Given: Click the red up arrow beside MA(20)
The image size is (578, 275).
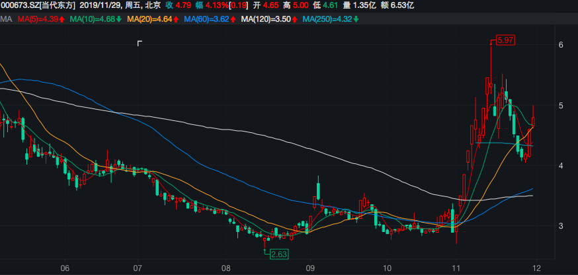Looking at the screenshot, I should (175, 19).
